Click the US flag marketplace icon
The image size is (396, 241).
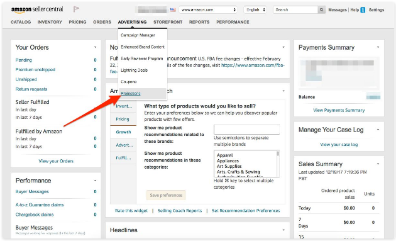pyautogui.click(x=173, y=10)
